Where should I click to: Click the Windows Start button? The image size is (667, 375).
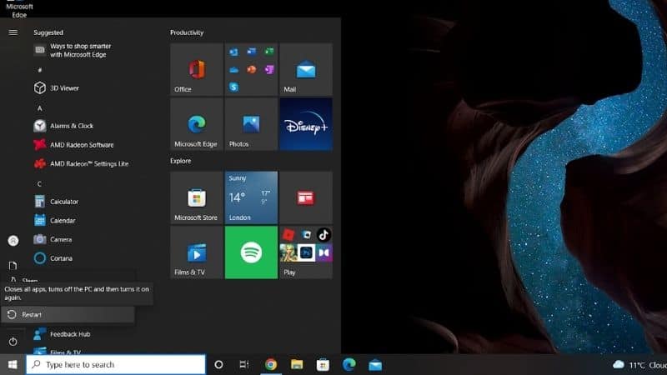[x=13, y=365]
